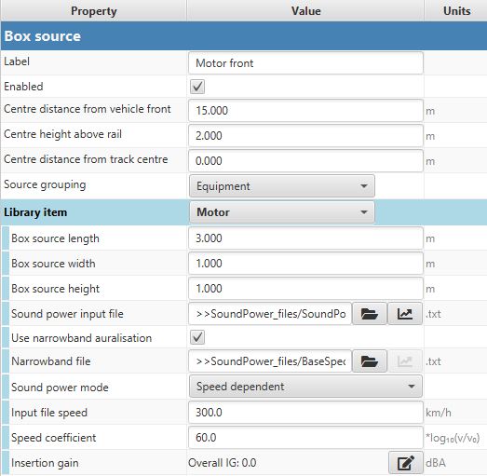Edit the Input file speed value

(305, 413)
